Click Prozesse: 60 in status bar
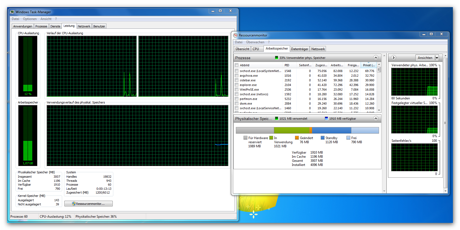Screen dimensions: 460x230 [x=19, y=216]
